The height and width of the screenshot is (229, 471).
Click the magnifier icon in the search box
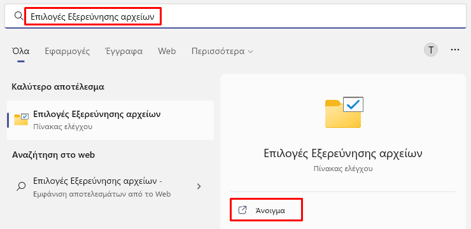pyautogui.click(x=19, y=16)
